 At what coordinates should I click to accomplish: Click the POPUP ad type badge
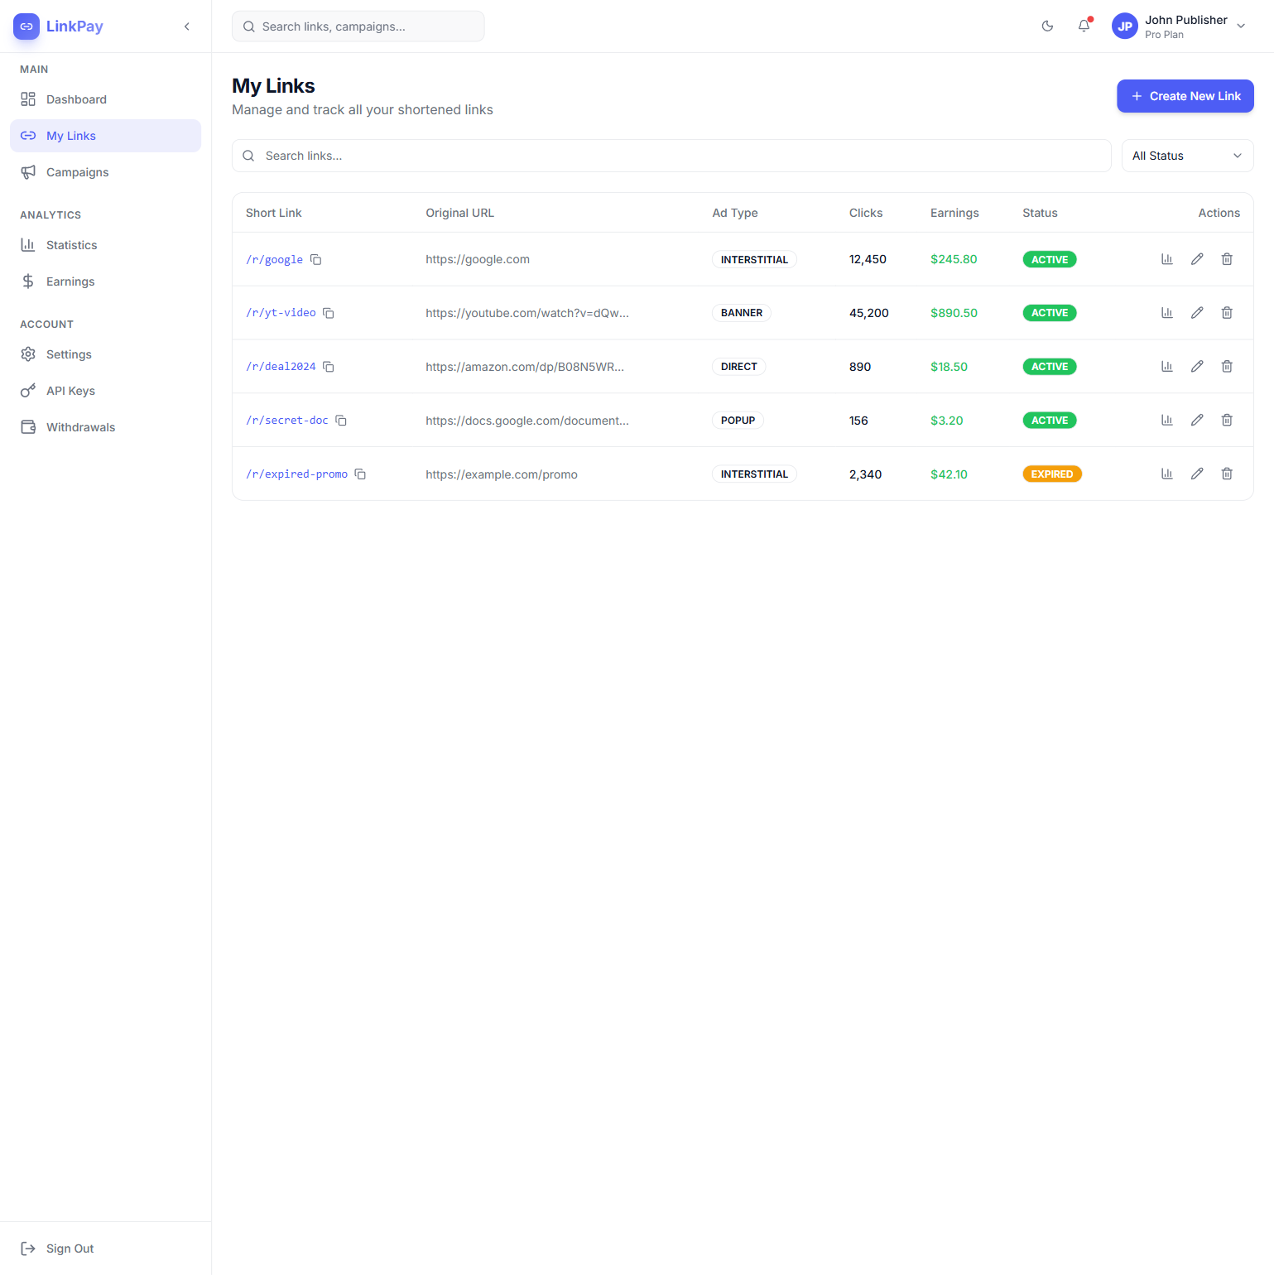tap(738, 421)
